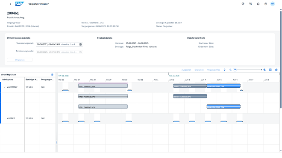Open calendar picker for Terminierungsstart
Viewport: 282px width, 158px height.
[x=81, y=44]
